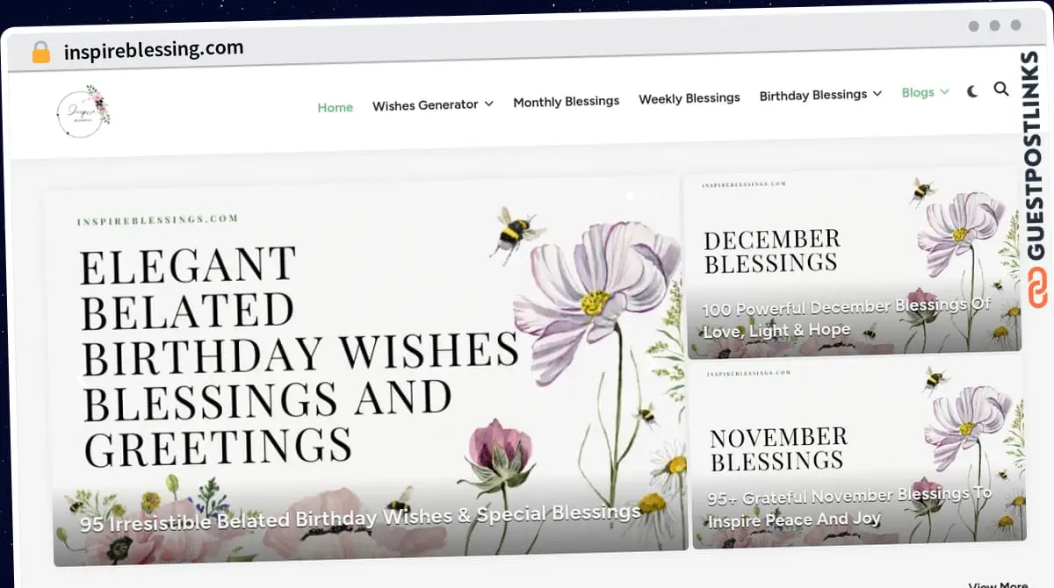Expand Birthday Blessings dropdown chevron
Viewport: 1054px width, 588px height.
click(877, 94)
